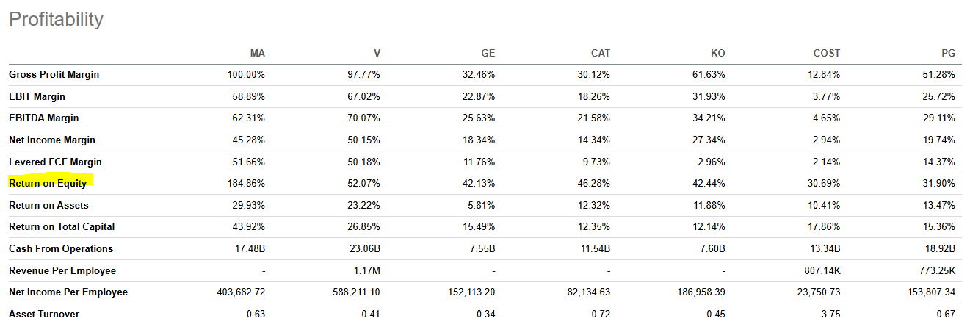The height and width of the screenshot is (327, 970).
Task: Select the Cash From Operations label
Action: pos(61,248)
